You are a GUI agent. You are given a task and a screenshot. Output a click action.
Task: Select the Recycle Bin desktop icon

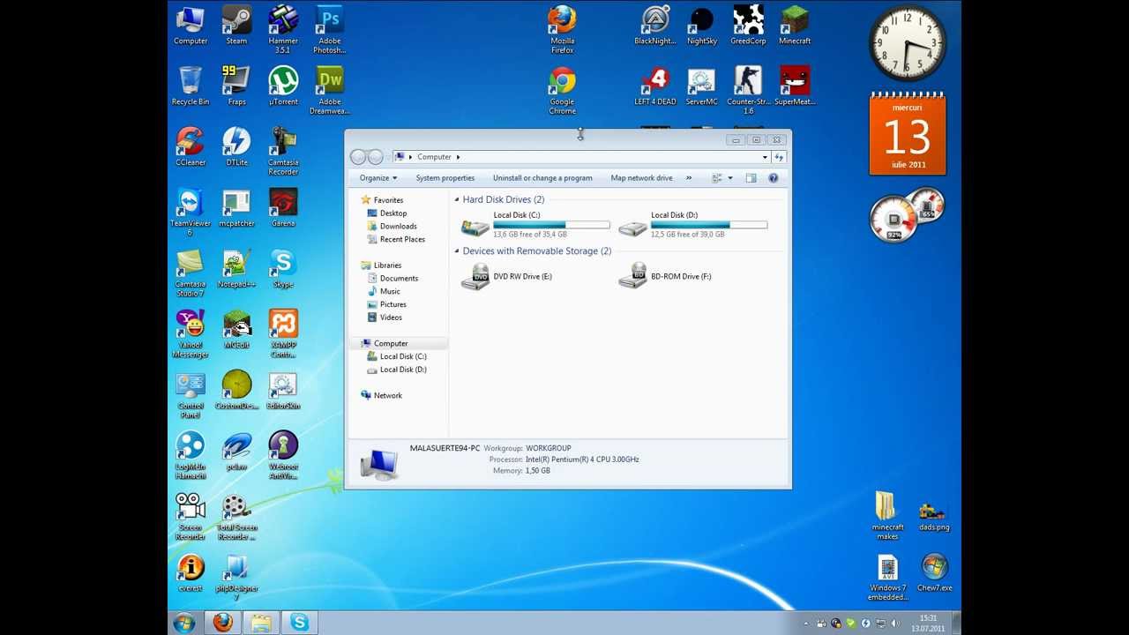pyautogui.click(x=191, y=86)
